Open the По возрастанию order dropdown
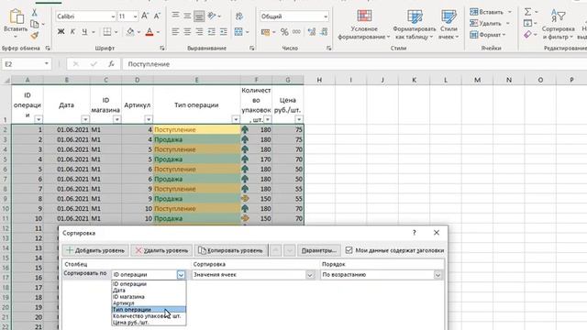The height and width of the screenshot is (330, 587). 437,275
